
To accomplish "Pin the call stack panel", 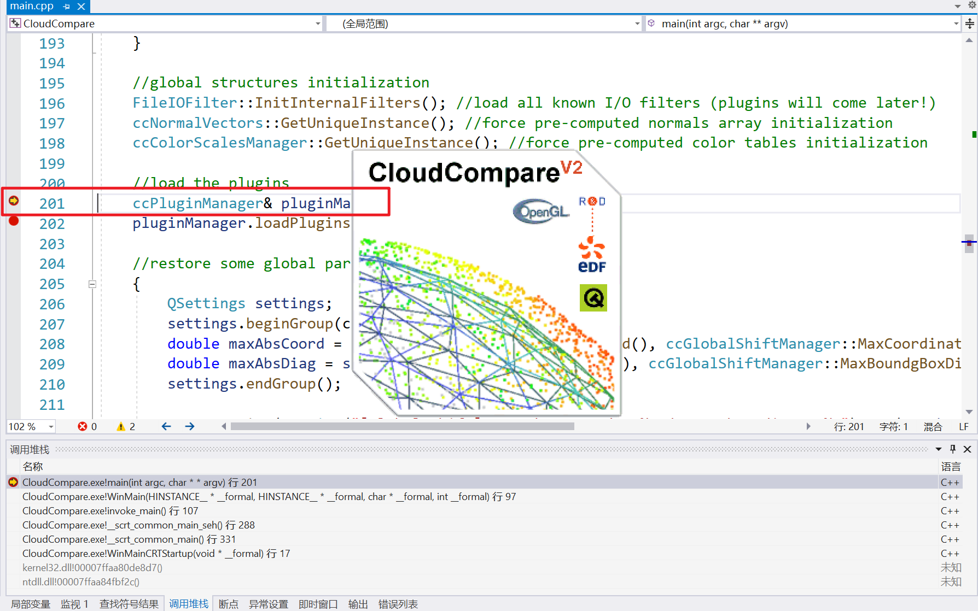I will (x=953, y=449).
